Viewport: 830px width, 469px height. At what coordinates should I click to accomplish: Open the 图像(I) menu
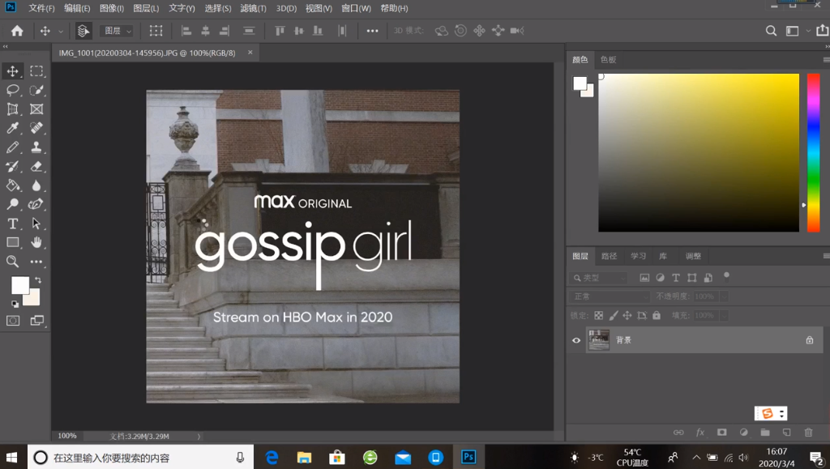[112, 8]
